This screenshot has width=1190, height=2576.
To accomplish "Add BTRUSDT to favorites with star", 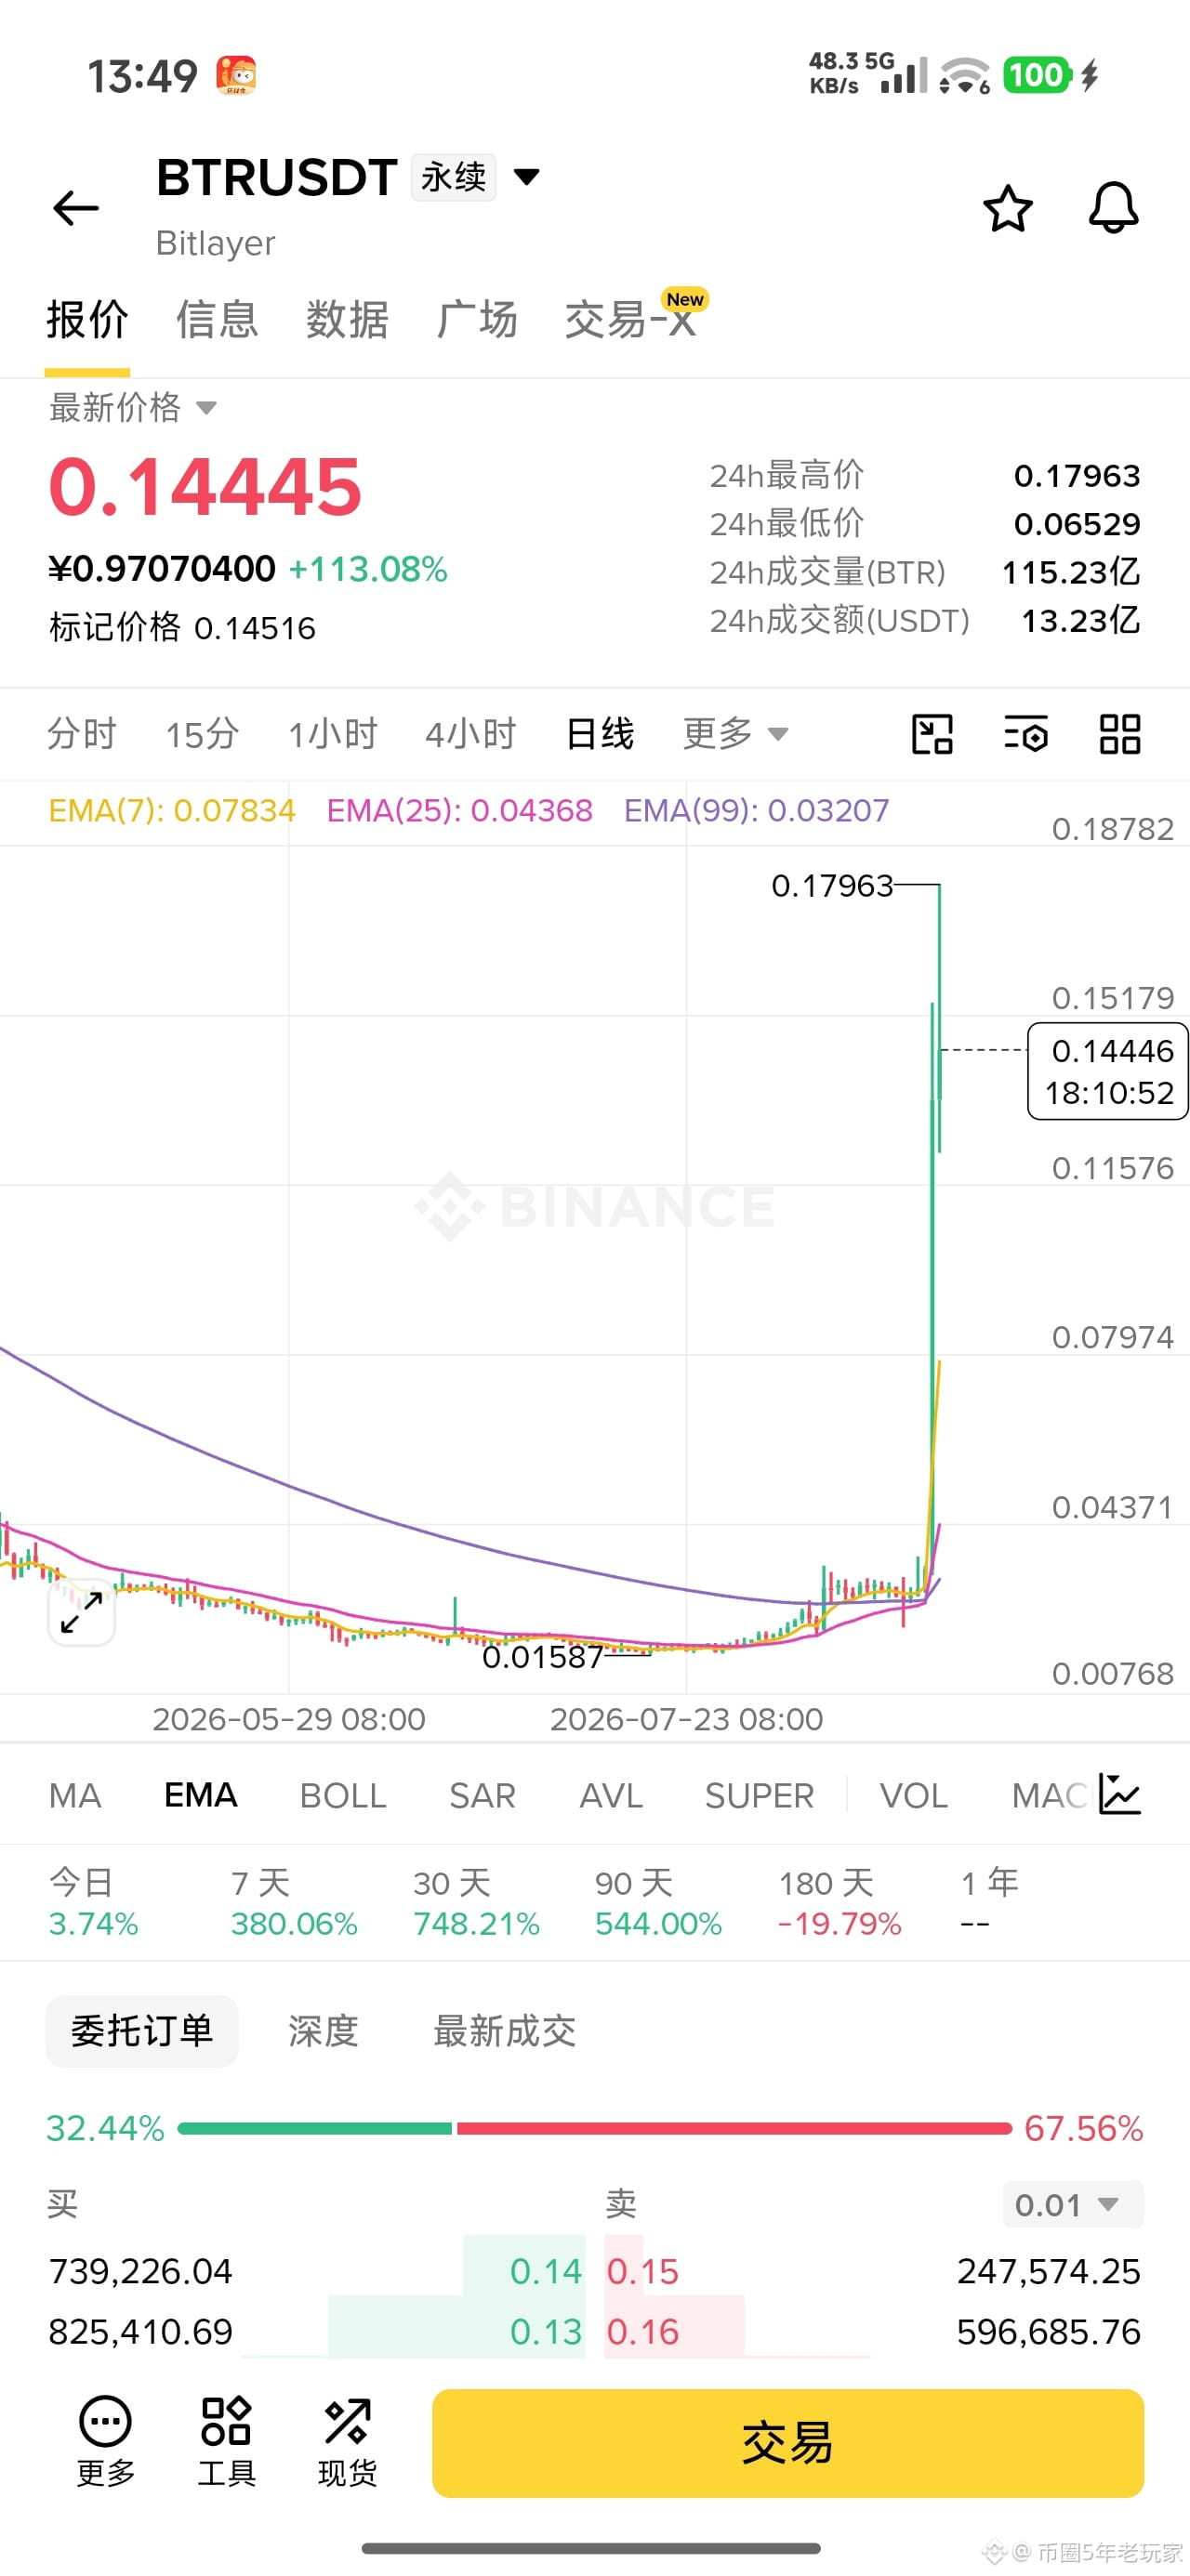I will (x=1007, y=208).
